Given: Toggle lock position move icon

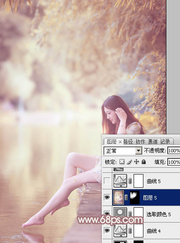Looking at the screenshot, I should pos(136,162).
